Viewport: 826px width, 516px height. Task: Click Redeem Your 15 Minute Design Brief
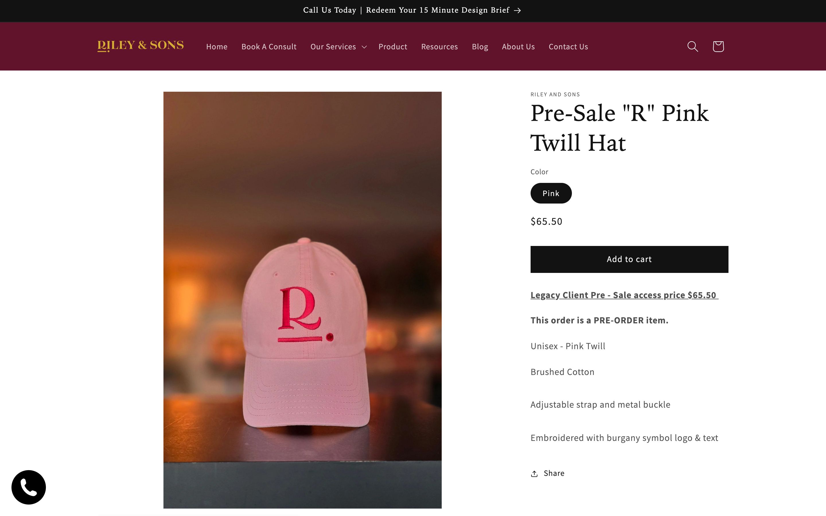pos(438,10)
